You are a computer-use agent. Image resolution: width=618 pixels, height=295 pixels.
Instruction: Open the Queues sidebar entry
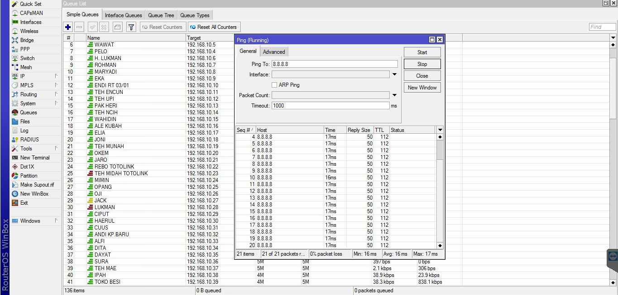click(x=29, y=112)
